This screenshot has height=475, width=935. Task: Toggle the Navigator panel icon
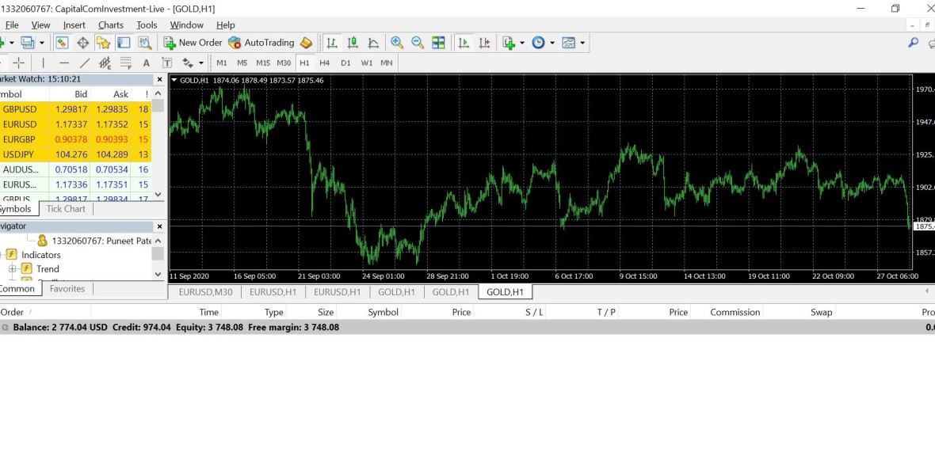pos(104,42)
